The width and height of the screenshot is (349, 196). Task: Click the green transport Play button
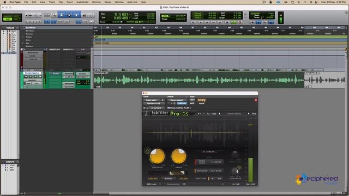[x=233, y=22]
